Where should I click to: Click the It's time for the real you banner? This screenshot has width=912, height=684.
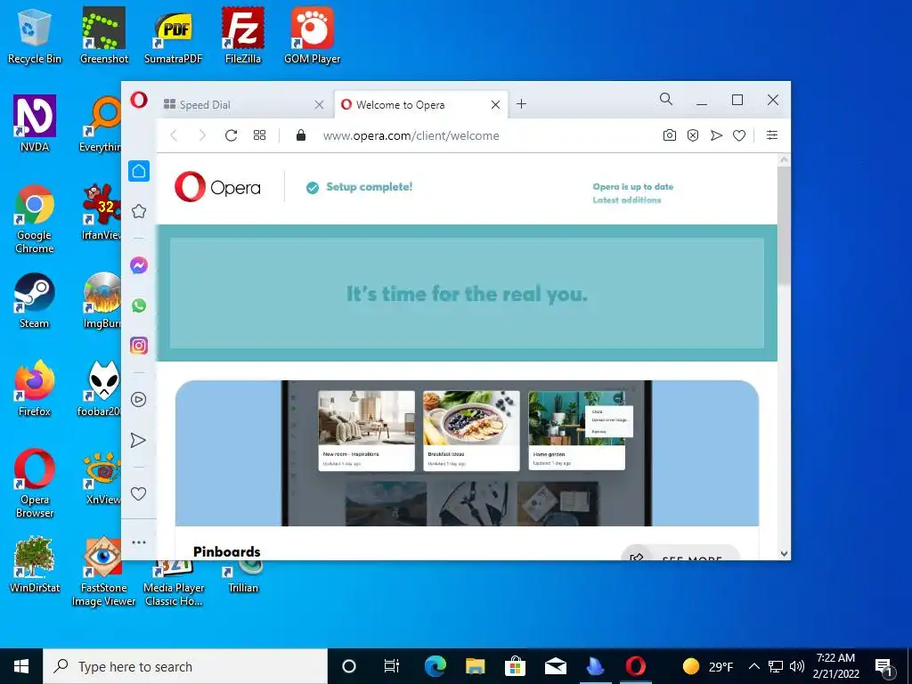pyautogui.click(x=467, y=293)
